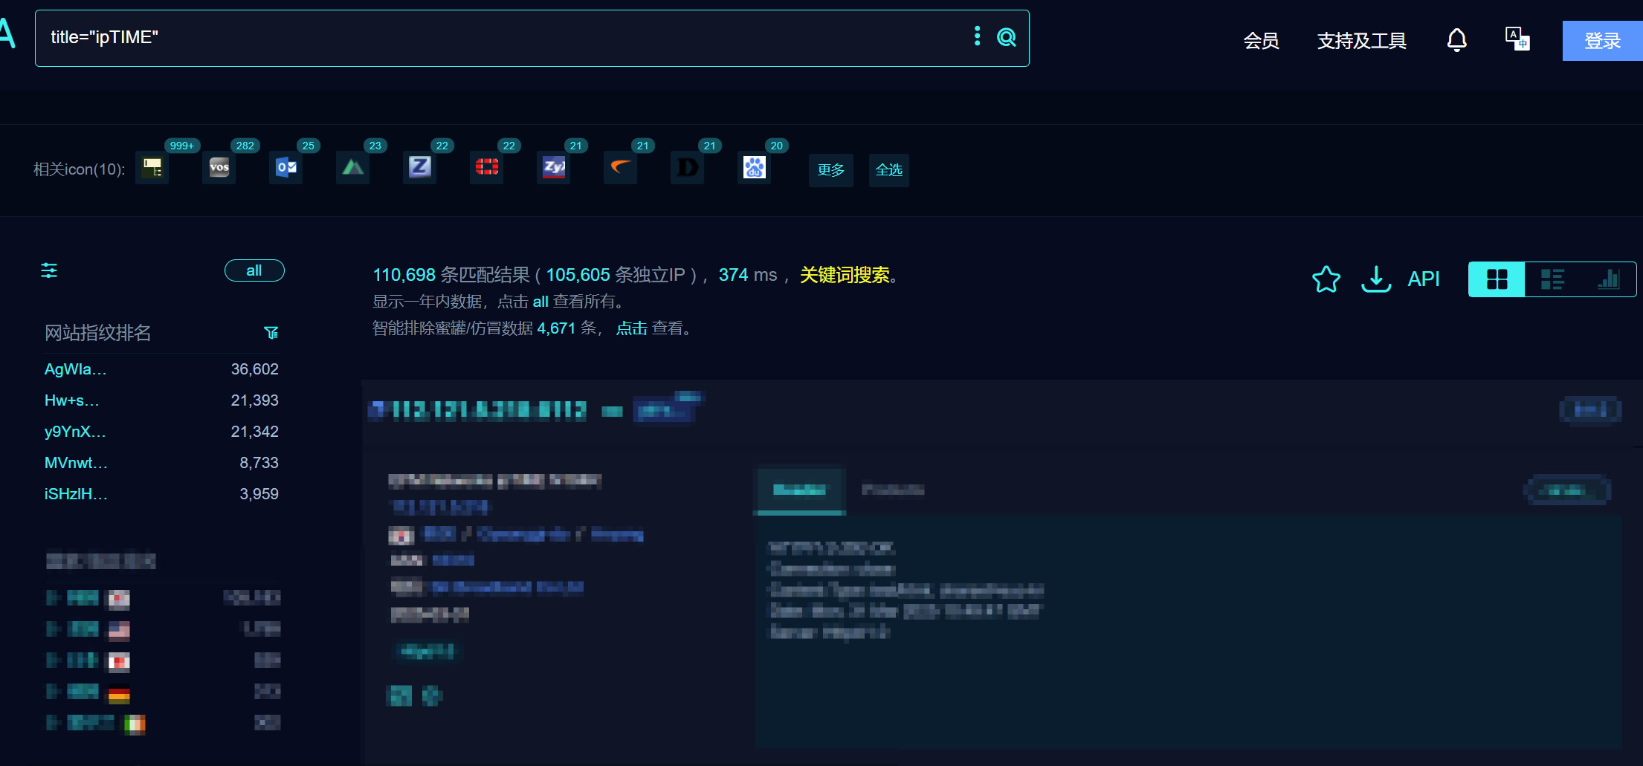Open the 会员 membership menu
This screenshot has height=766, width=1643.
click(x=1261, y=41)
